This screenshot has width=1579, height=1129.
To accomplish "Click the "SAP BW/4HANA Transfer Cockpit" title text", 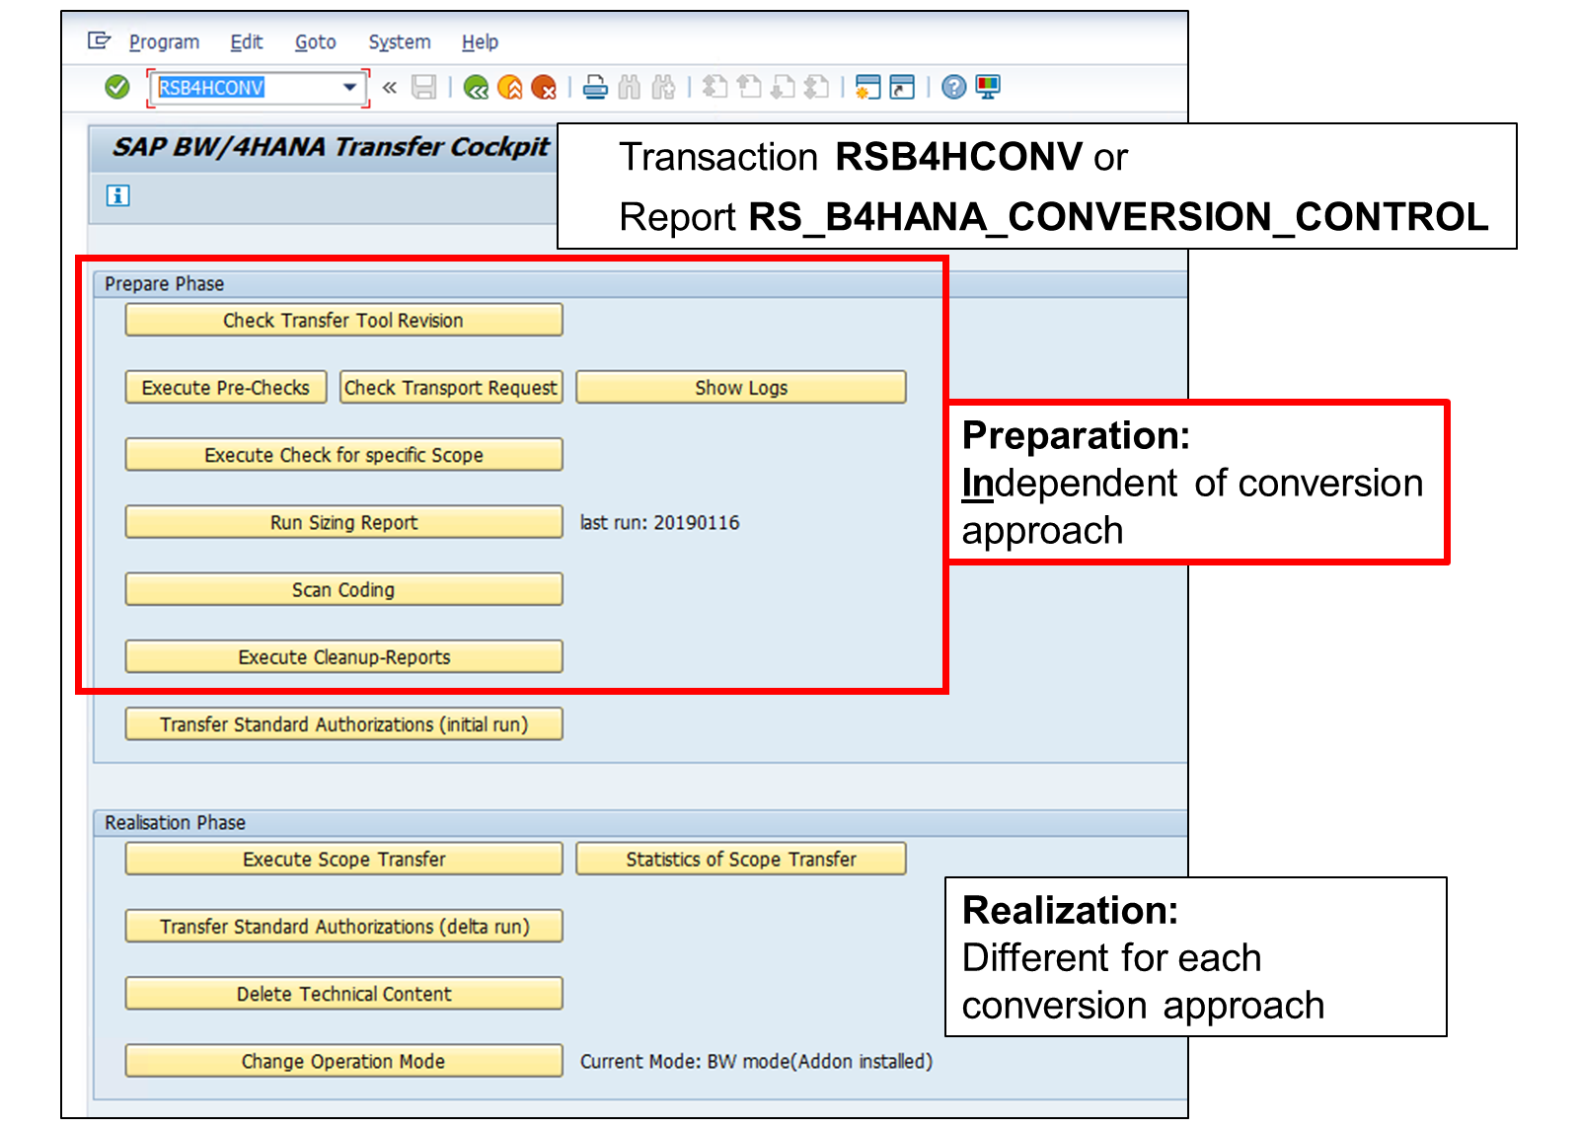I will (x=331, y=147).
